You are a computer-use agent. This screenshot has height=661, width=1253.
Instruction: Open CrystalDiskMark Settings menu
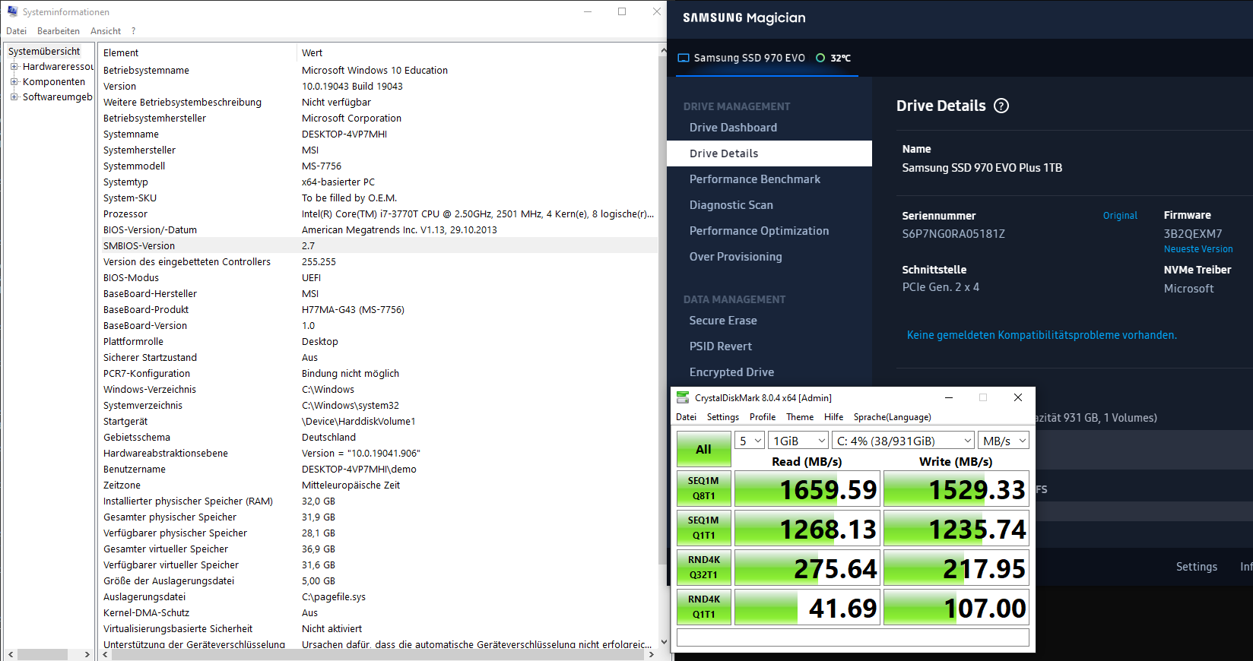(x=722, y=417)
